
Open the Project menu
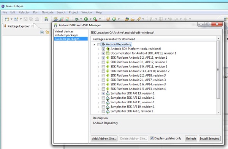click(x=73, y=13)
